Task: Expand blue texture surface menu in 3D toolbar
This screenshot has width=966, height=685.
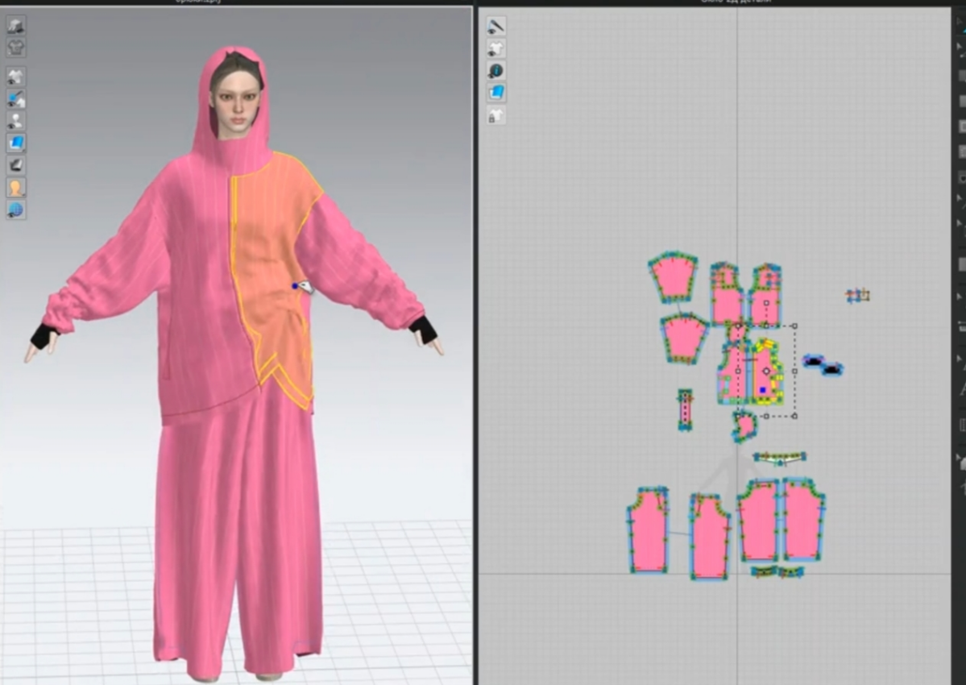Action: click(16, 143)
